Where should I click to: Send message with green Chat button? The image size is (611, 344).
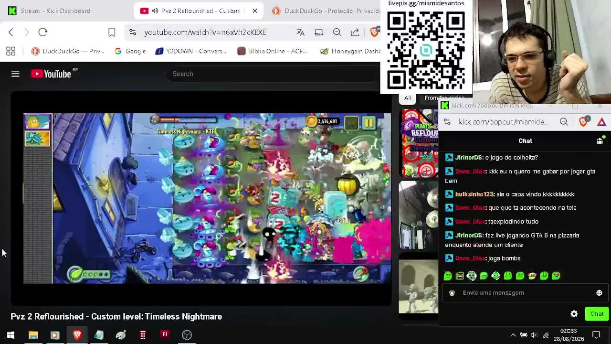click(x=597, y=314)
